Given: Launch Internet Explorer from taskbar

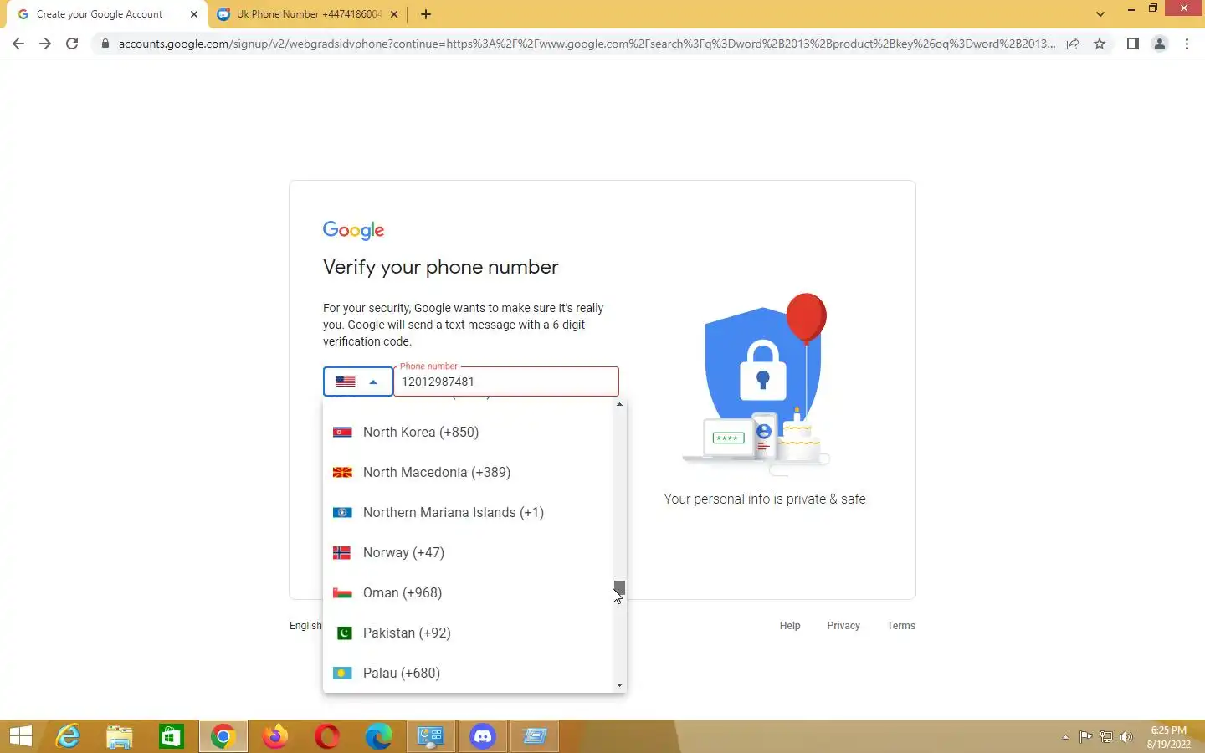Looking at the screenshot, I should coord(68,736).
